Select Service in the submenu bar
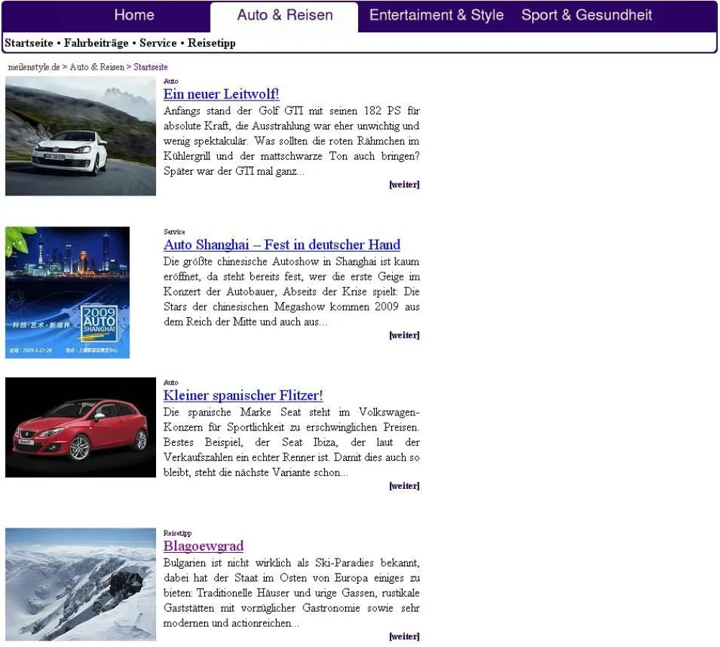This screenshot has width=720, height=647. point(158,43)
